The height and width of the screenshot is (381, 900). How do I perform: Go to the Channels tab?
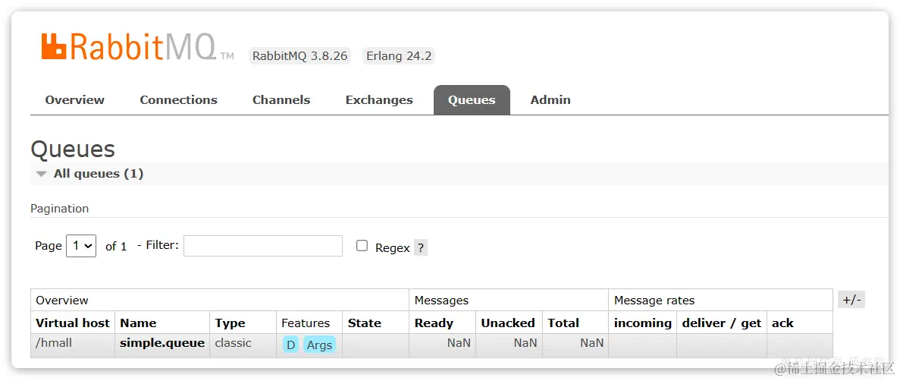click(x=281, y=100)
